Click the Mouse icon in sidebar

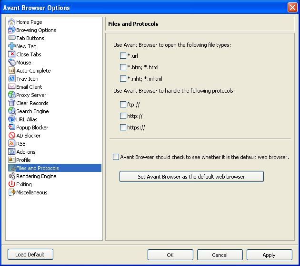[11, 63]
